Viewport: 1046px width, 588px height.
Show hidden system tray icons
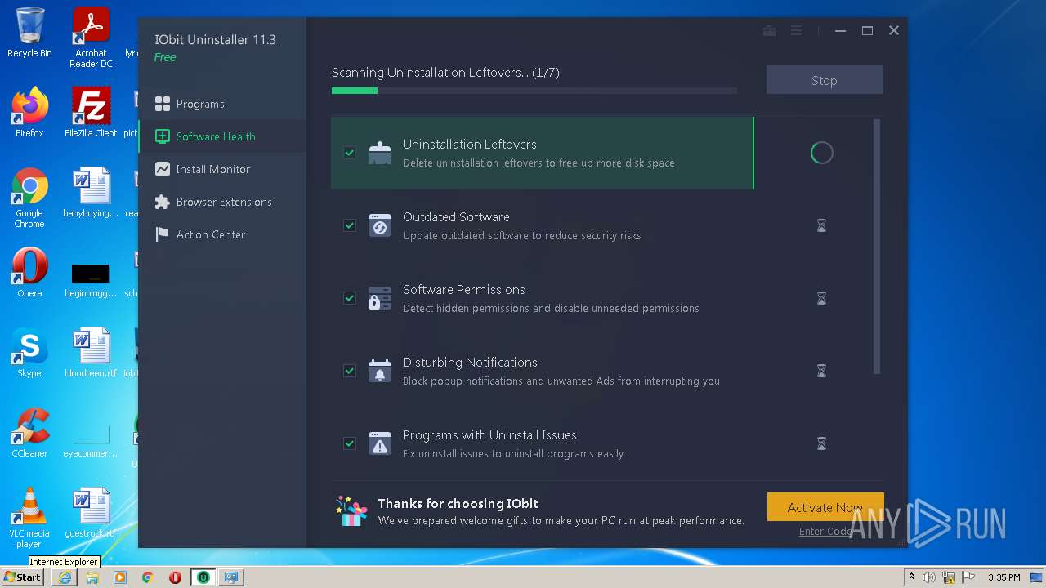pos(912,577)
